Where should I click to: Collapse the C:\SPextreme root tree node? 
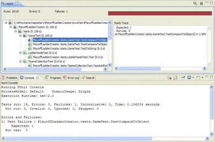(6, 23)
